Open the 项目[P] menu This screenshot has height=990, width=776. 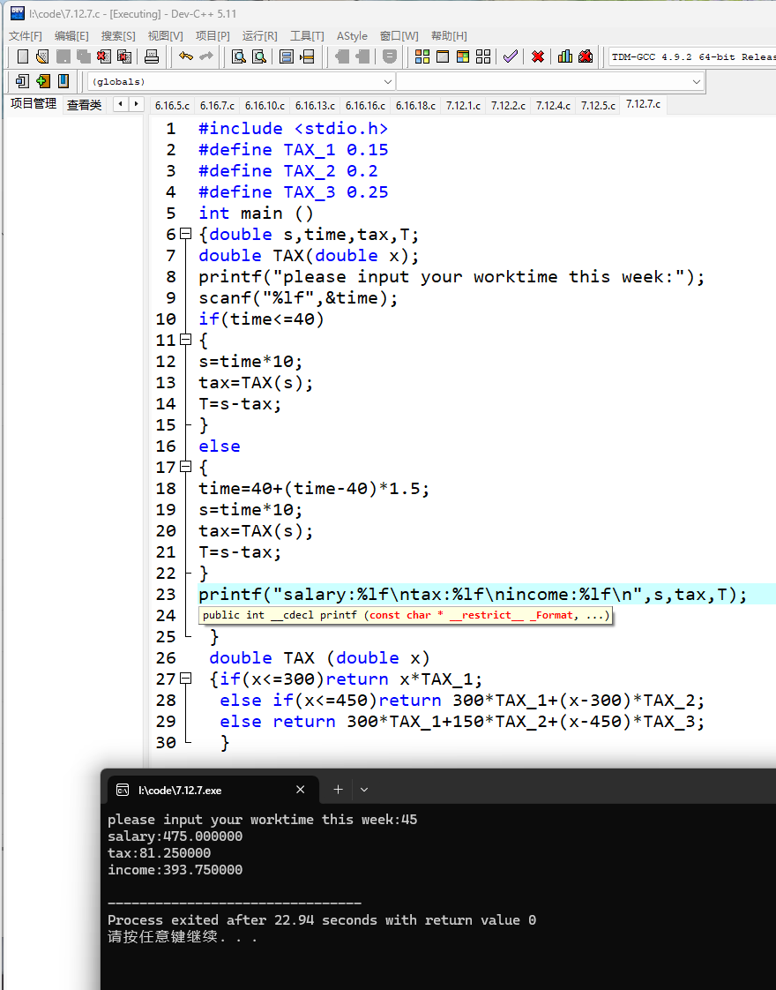[213, 36]
